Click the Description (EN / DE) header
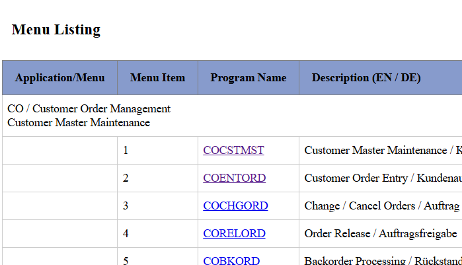Screen dimensions: 462x265 [x=366, y=78]
